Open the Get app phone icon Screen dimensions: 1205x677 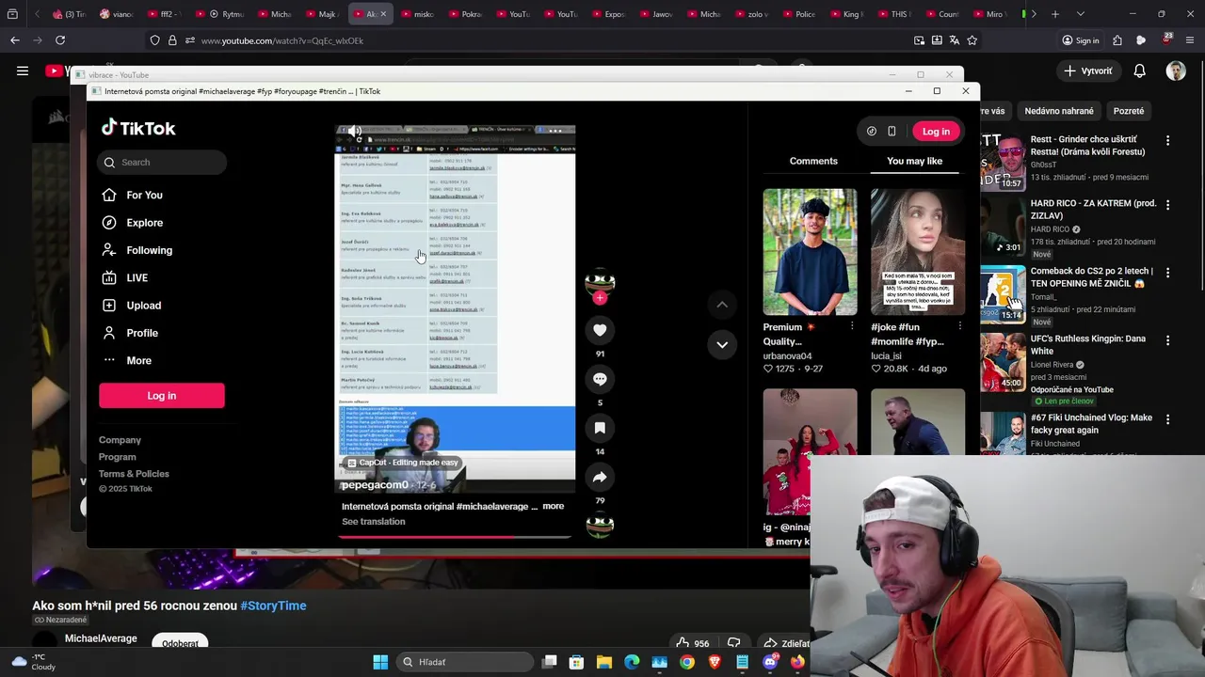[x=892, y=132]
